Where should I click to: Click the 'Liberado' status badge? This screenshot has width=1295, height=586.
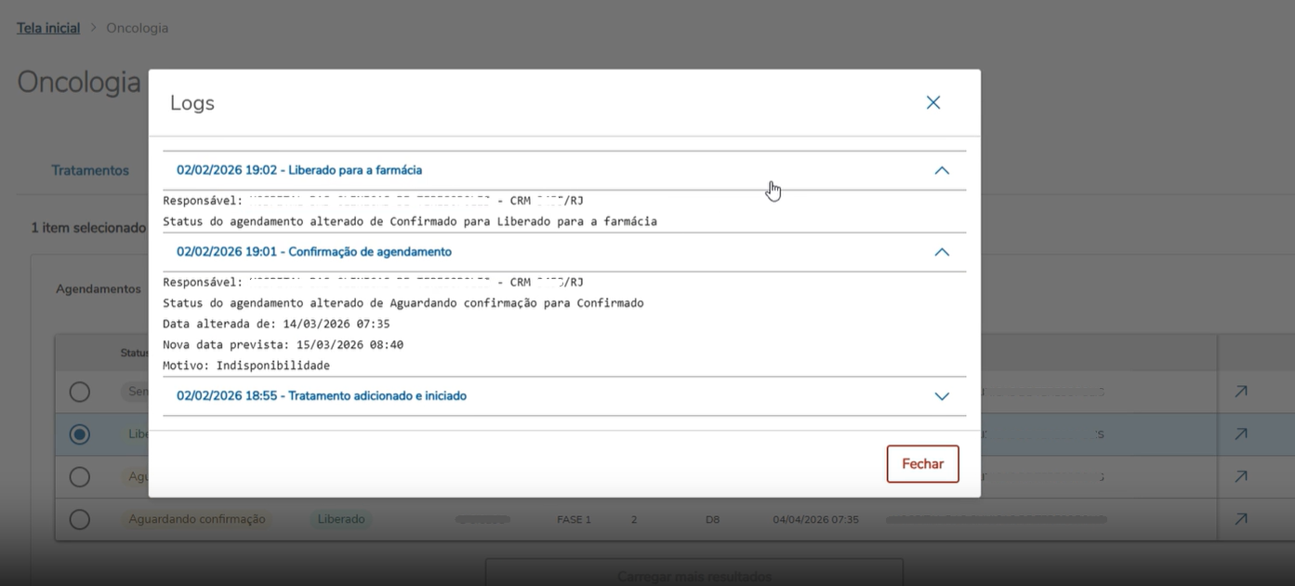point(341,519)
